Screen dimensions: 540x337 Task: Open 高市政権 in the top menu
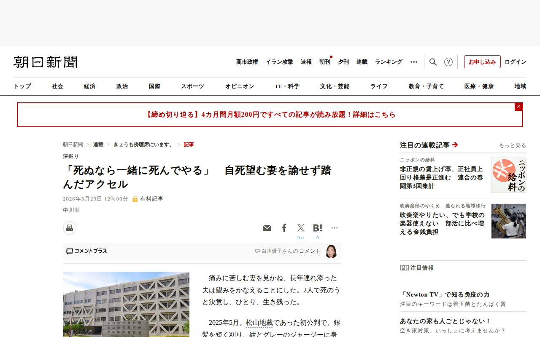pos(247,62)
